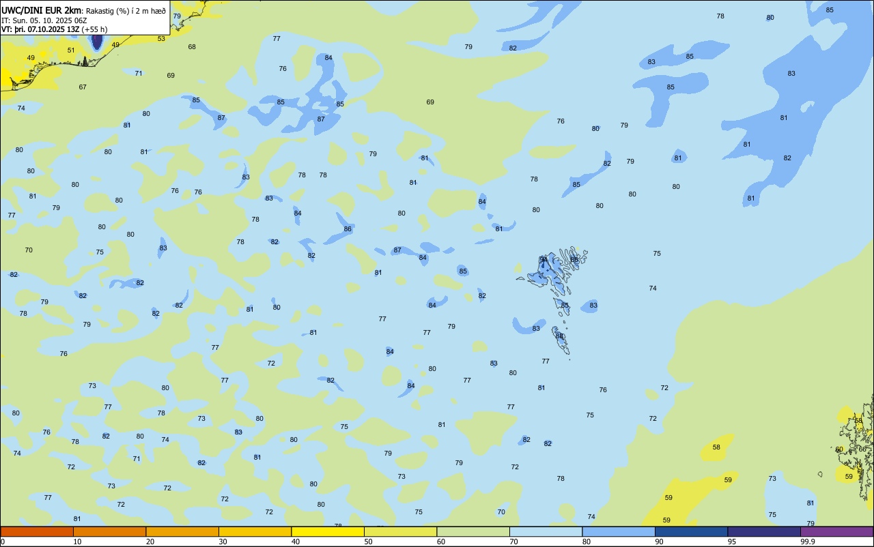
Task: Click the dark purple humidity peak over Iceland
Action: [97, 41]
